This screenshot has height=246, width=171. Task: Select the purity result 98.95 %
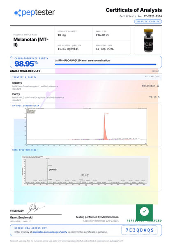point(154,97)
